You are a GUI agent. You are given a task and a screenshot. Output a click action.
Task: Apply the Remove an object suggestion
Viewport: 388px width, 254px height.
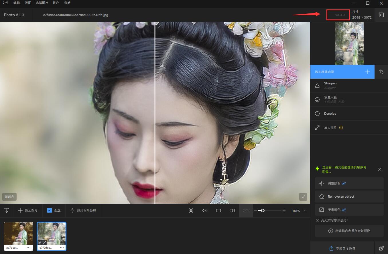pyautogui.click(x=349, y=197)
